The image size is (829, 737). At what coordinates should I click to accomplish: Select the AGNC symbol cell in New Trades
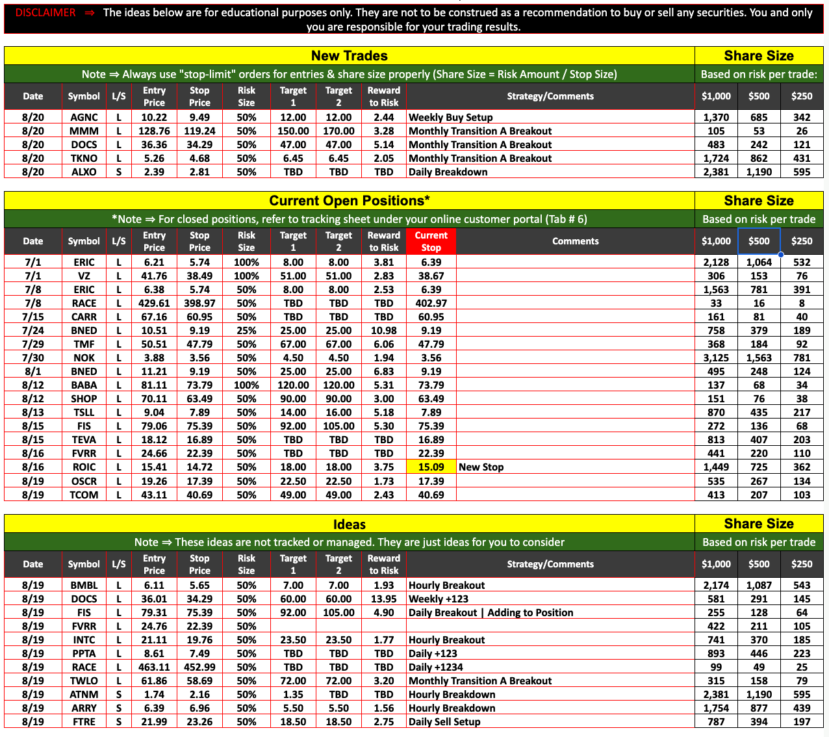click(84, 118)
